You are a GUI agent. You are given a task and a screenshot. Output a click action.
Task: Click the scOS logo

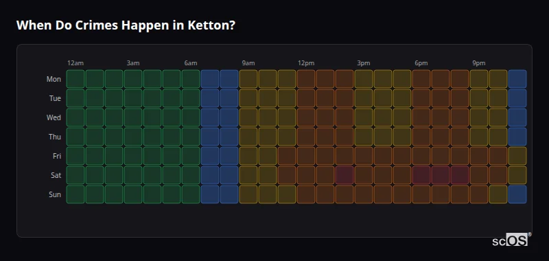tap(511, 240)
